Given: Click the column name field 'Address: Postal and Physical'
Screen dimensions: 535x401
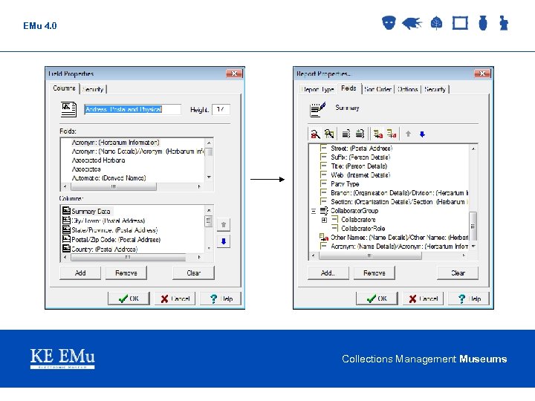Looking at the screenshot, I should click(x=132, y=109).
